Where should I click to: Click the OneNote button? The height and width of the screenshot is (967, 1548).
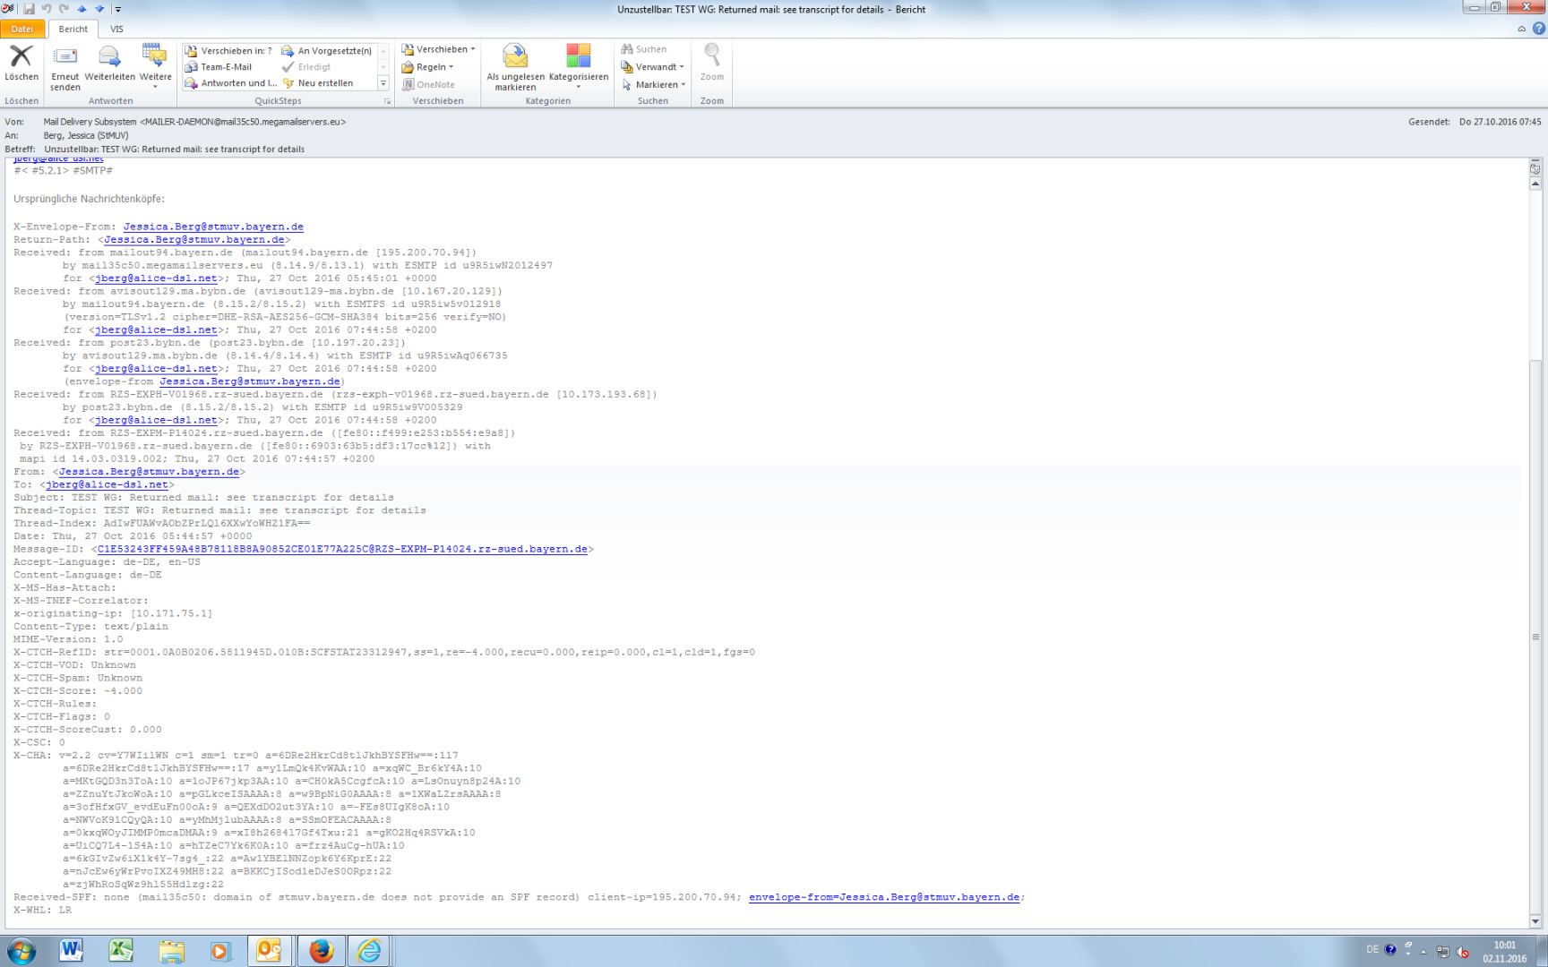(428, 85)
